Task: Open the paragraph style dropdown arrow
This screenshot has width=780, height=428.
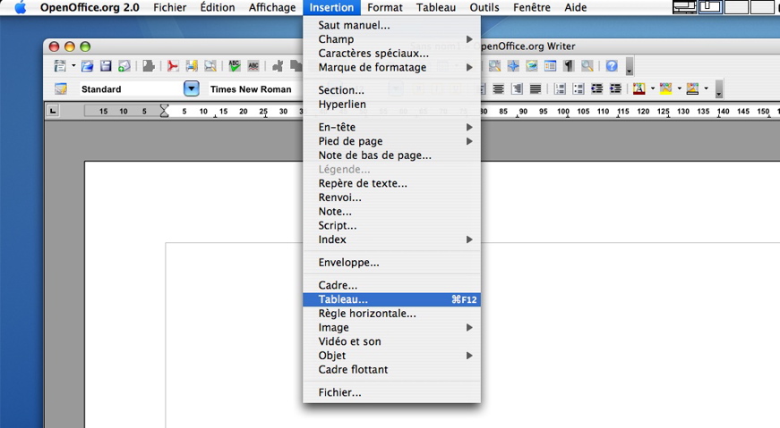Action: [192, 88]
